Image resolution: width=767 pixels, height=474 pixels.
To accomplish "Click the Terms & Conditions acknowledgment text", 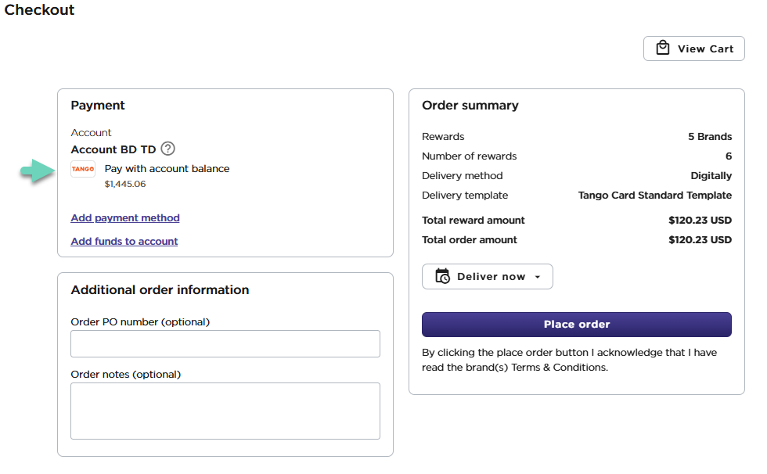I will pyautogui.click(x=569, y=360).
